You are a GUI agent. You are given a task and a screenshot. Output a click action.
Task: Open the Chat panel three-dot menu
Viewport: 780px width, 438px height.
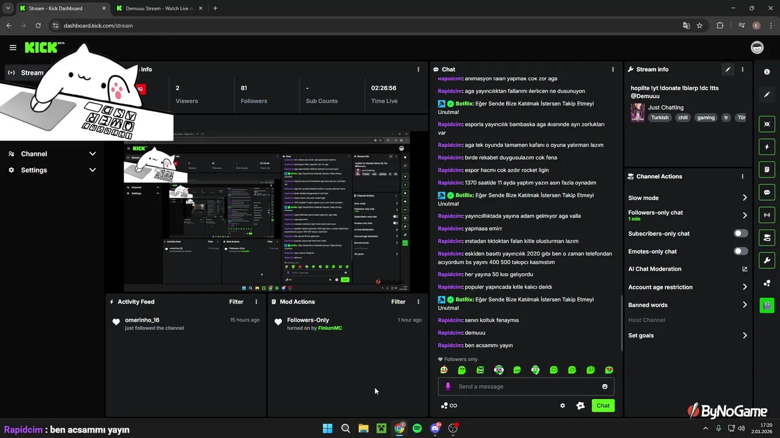612,69
